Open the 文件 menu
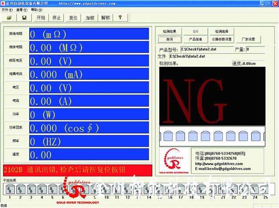This screenshot has width=279, height=208. [x=5, y=9]
